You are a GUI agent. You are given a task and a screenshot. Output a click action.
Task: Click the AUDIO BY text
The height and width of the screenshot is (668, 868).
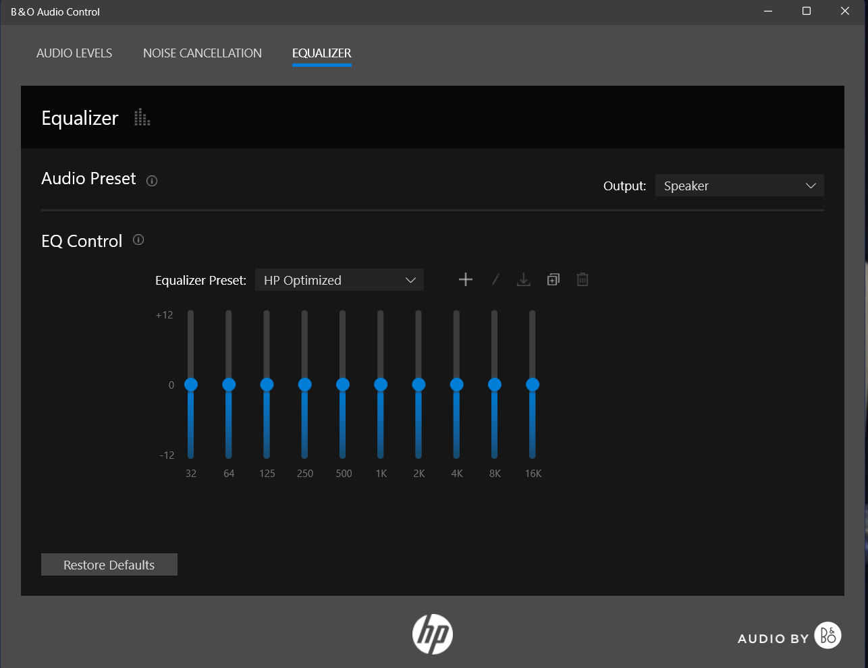(774, 639)
